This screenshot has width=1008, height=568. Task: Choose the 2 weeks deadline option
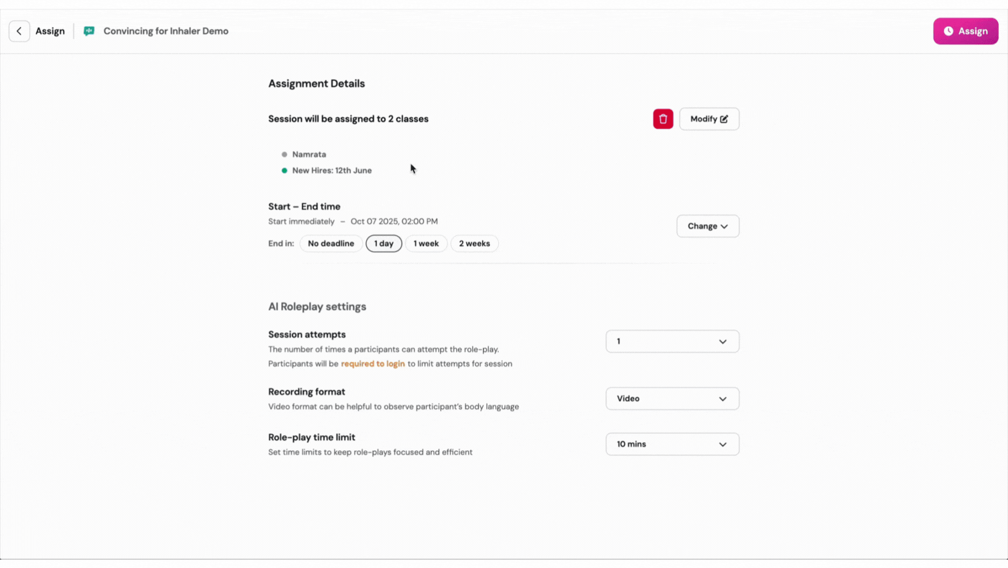[x=474, y=244]
